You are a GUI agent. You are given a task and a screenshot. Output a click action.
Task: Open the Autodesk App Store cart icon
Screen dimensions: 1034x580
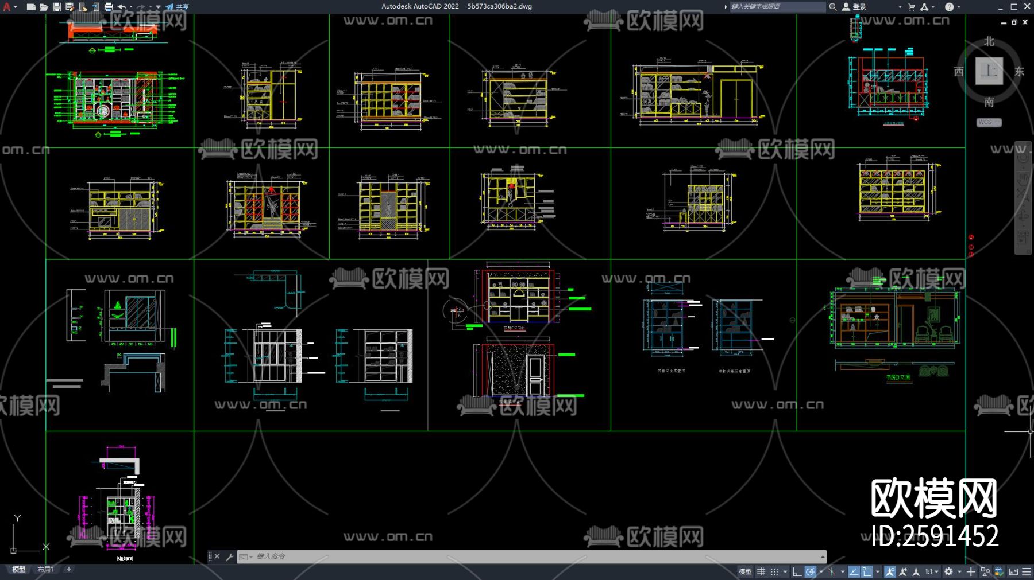(912, 7)
